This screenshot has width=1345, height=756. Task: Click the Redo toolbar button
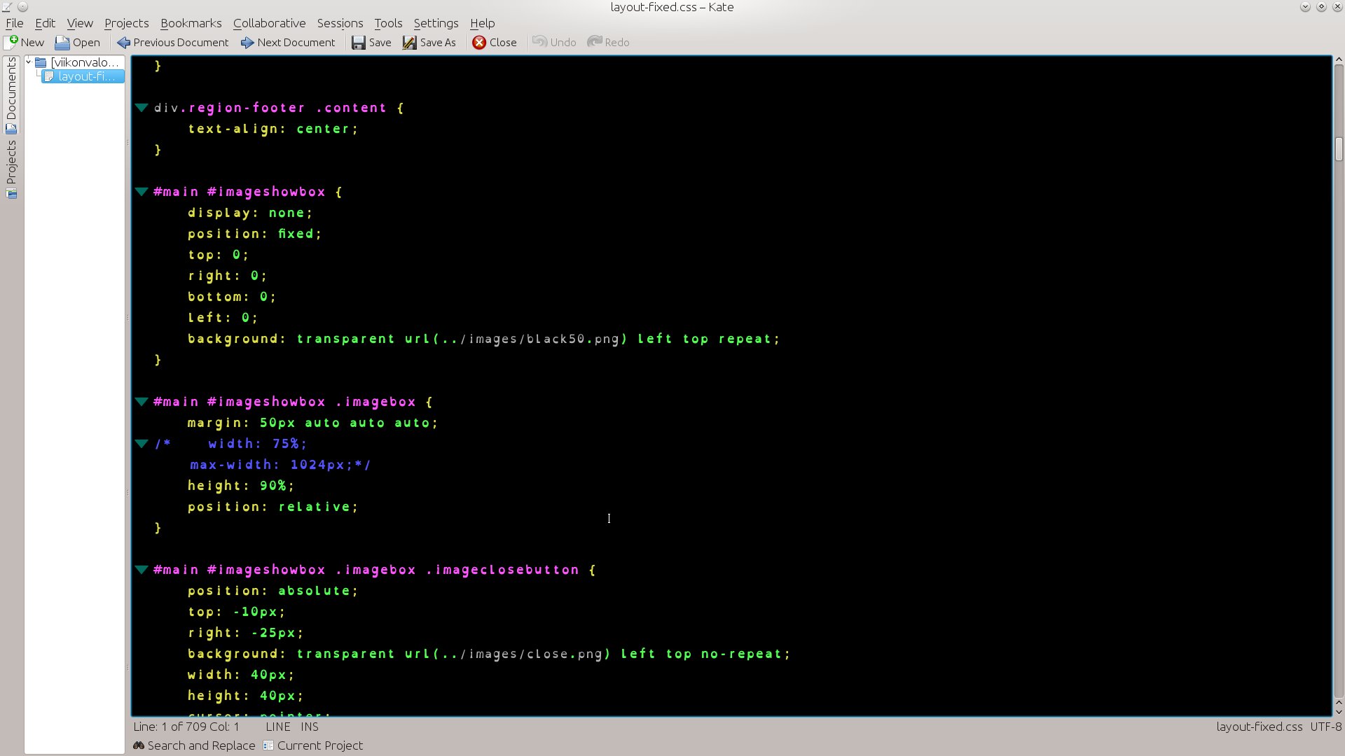coord(609,42)
